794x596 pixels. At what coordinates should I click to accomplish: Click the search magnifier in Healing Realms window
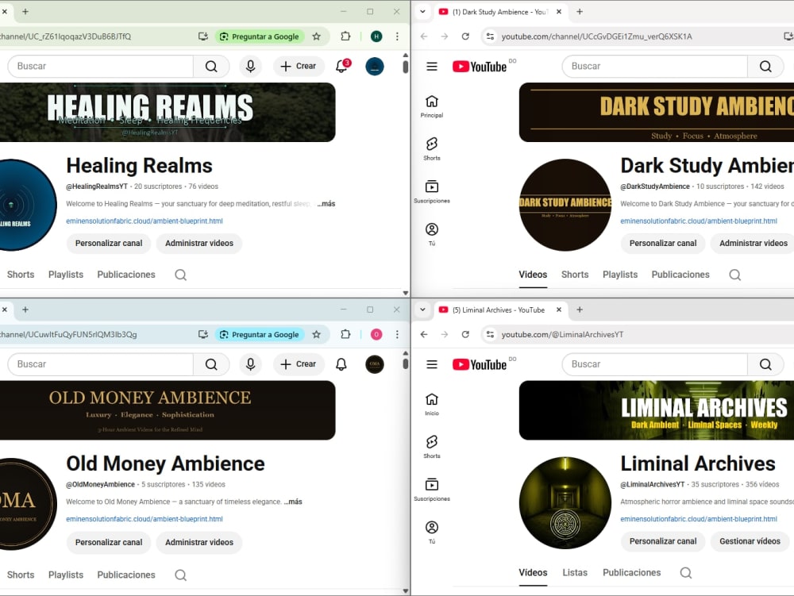coord(211,67)
